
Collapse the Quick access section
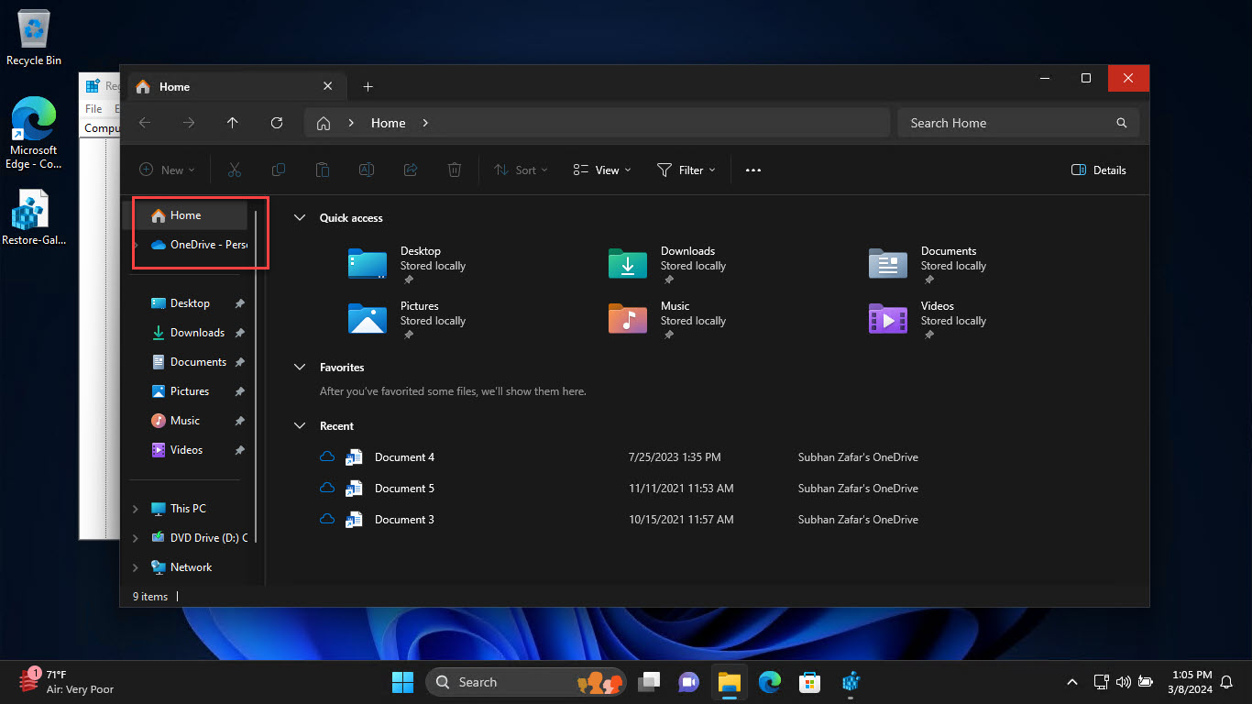click(299, 218)
